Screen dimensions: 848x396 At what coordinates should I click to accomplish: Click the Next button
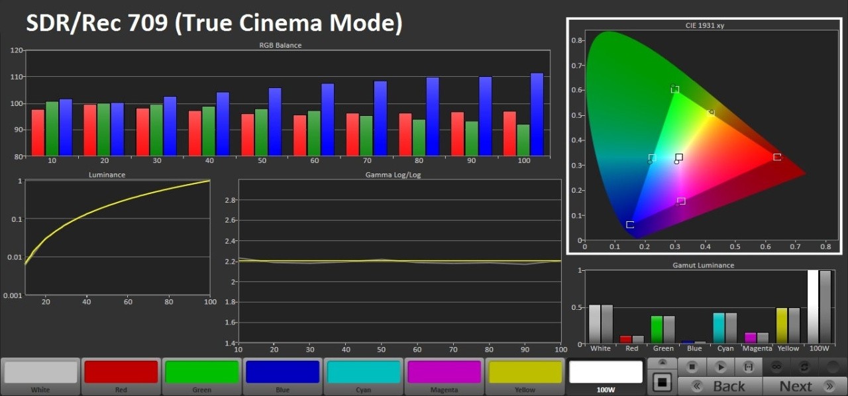click(800, 386)
